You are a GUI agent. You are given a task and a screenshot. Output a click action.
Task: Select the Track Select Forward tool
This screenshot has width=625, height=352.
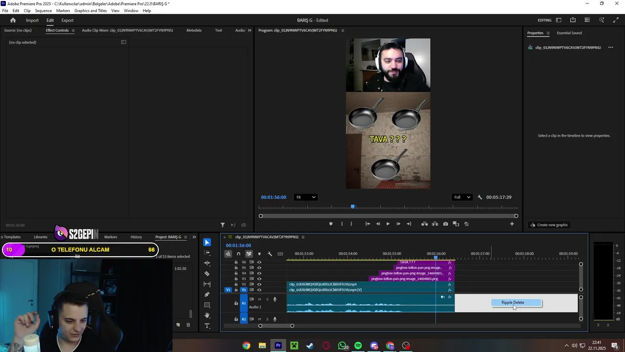pyautogui.click(x=207, y=253)
